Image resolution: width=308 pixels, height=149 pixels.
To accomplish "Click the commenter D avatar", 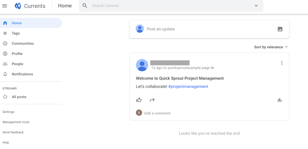I will [139, 113].
